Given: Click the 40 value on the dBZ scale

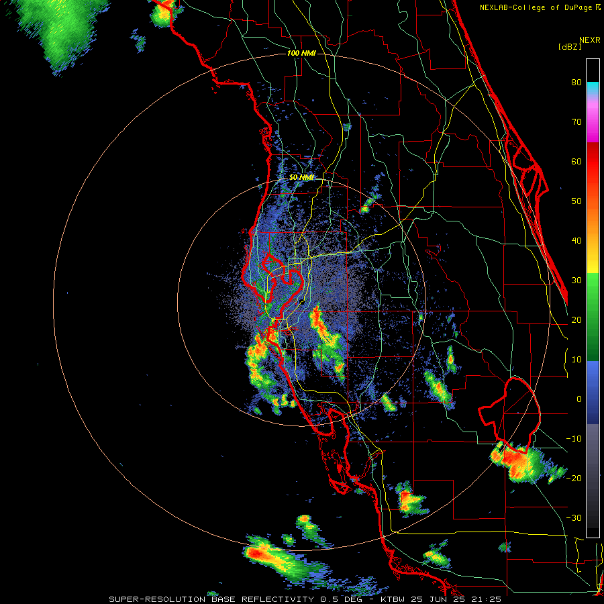Looking at the screenshot, I should coord(576,241).
